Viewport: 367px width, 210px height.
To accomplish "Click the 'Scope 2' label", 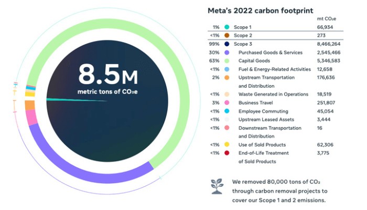I will (x=243, y=35).
